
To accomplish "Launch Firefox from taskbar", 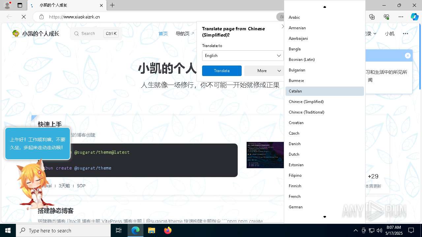I will click(167, 230).
